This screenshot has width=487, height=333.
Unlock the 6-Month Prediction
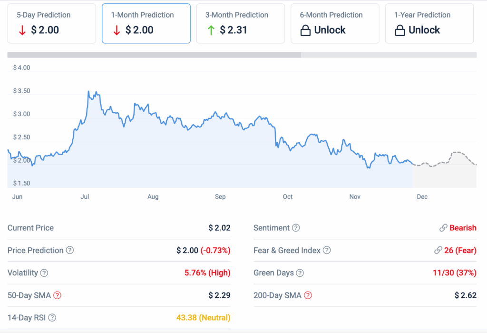335,23
